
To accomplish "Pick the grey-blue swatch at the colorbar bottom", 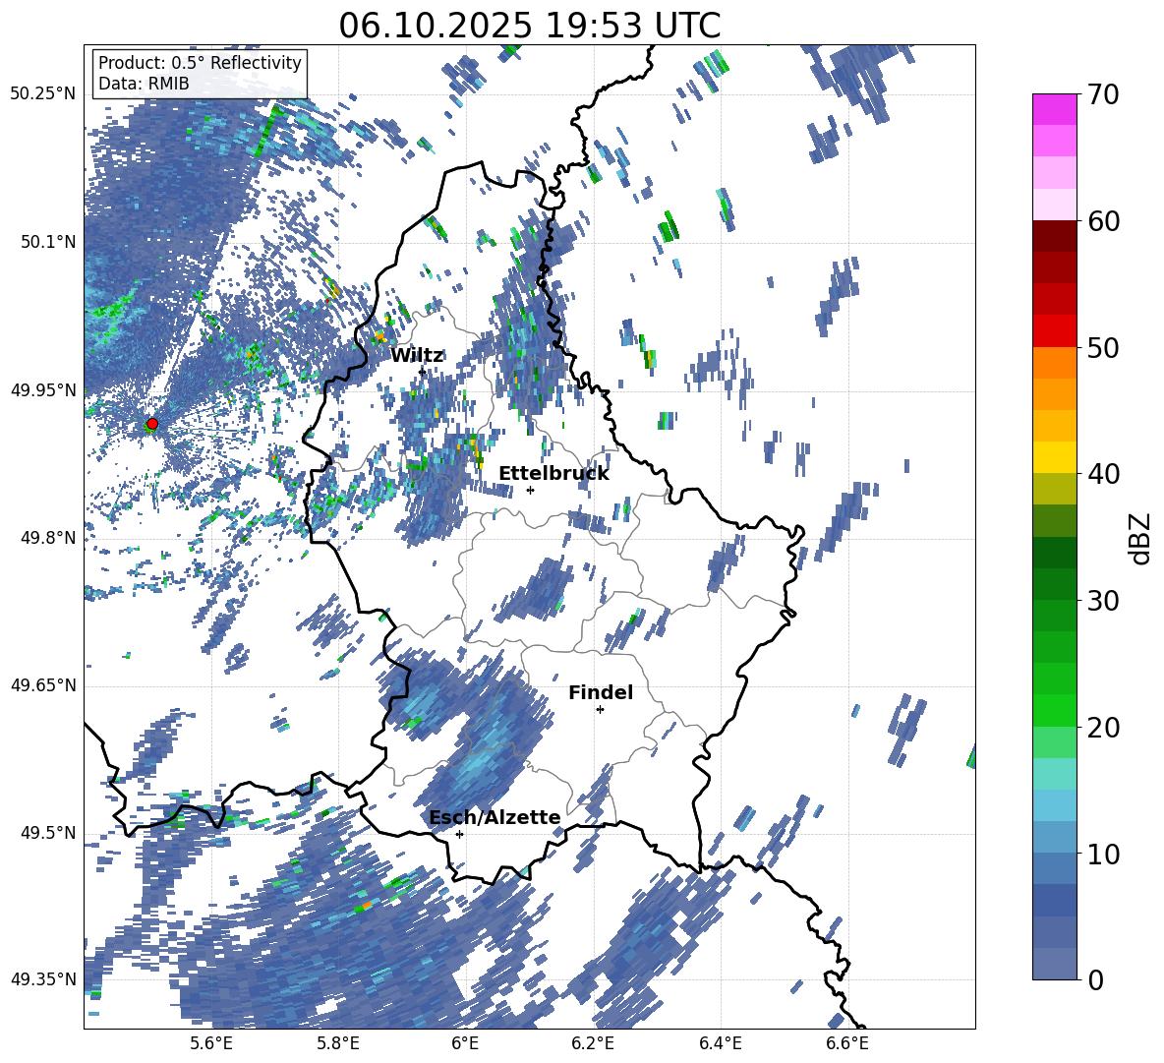I will pyautogui.click(x=1054, y=964).
